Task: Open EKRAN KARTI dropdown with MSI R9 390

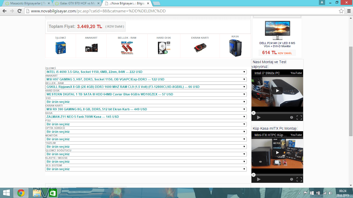Action: 146,109
